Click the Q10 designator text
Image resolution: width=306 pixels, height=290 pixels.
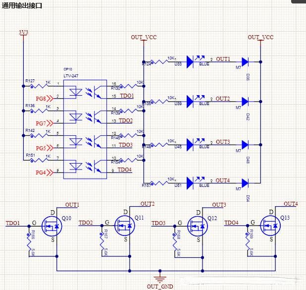point(66,218)
